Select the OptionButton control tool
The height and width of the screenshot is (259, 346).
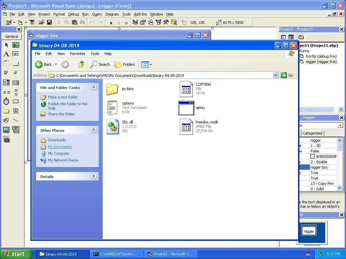16,73
